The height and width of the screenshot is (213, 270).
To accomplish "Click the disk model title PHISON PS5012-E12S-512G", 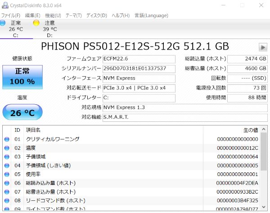I will [110, 46].
